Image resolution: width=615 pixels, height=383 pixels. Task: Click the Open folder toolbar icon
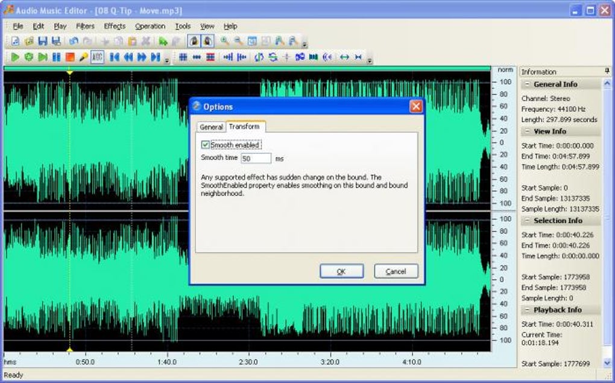(28, 41)
